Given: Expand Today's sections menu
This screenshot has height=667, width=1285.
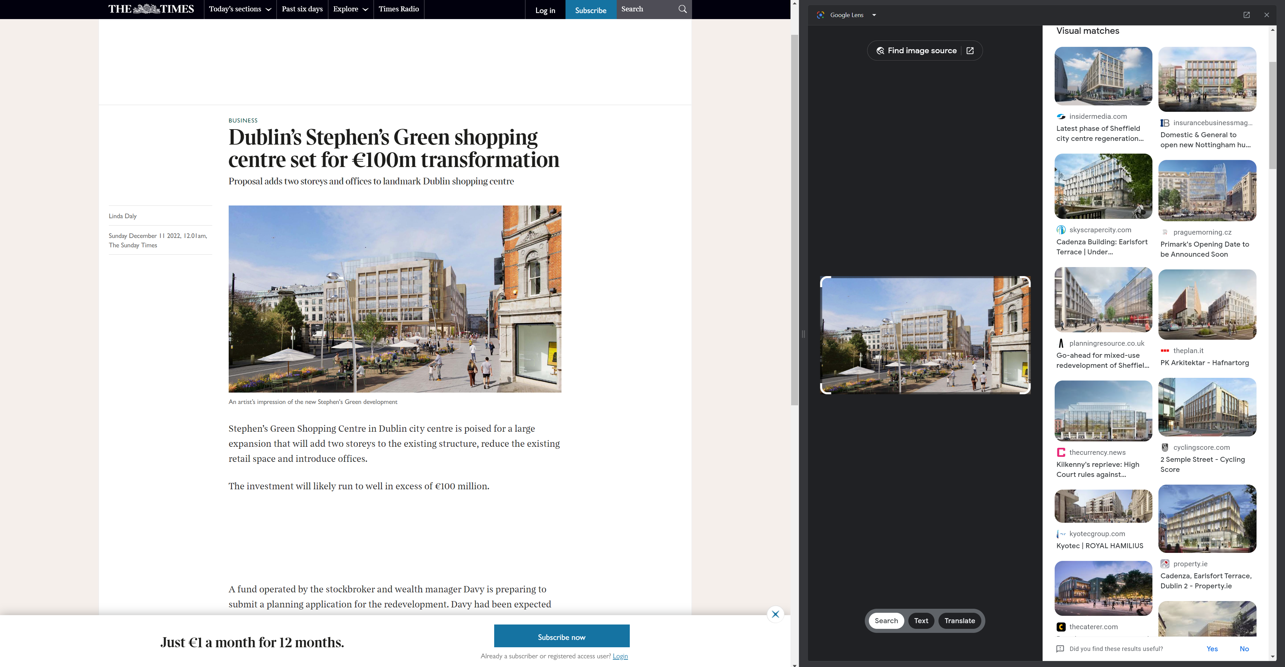Looking at the screenshot, I should [x=240, y=9].
